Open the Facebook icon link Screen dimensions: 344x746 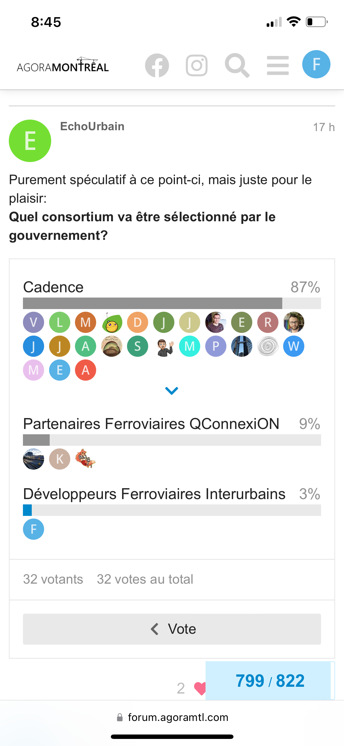[x=157, y=65]
